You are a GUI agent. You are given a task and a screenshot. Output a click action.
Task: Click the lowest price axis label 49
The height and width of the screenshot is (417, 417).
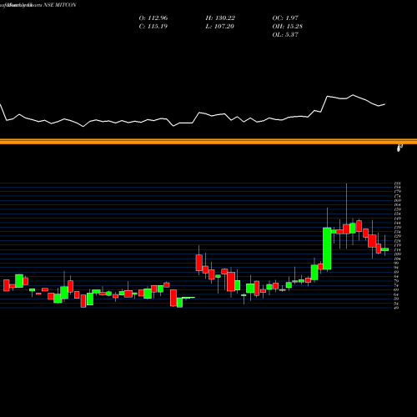pyautogui.click(x=397, y=308)
